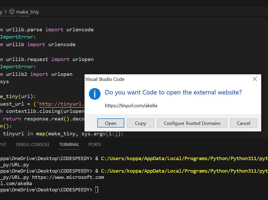Click 'urlopen' in the urllib.request import line
The width and height of the screenshot is (268, 200).
(x=83, y=59)
